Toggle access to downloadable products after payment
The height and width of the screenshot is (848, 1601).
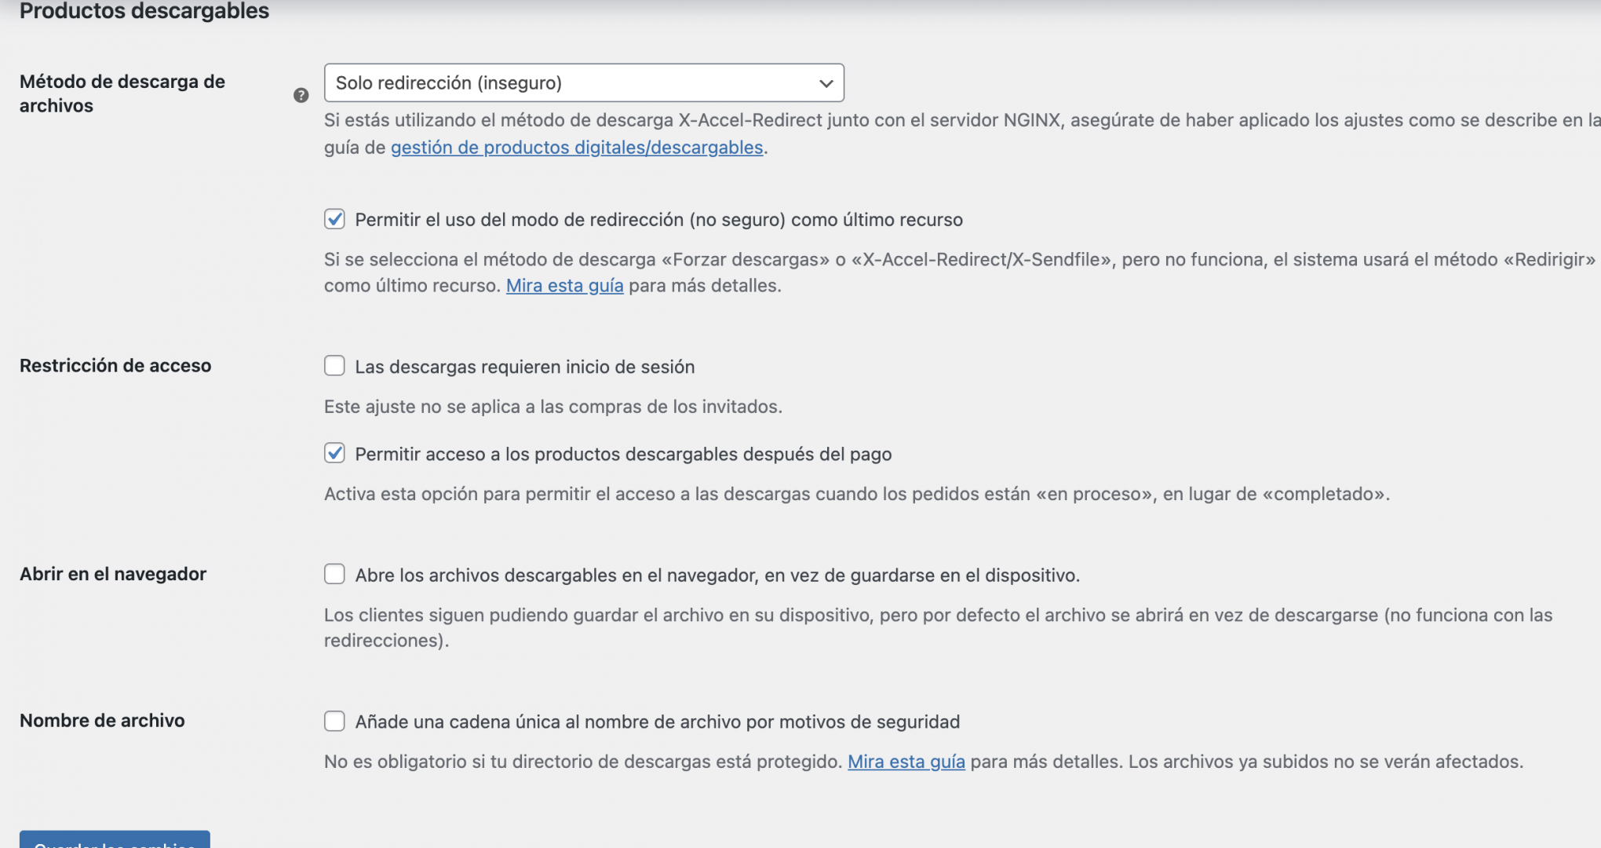pos(334,453)
